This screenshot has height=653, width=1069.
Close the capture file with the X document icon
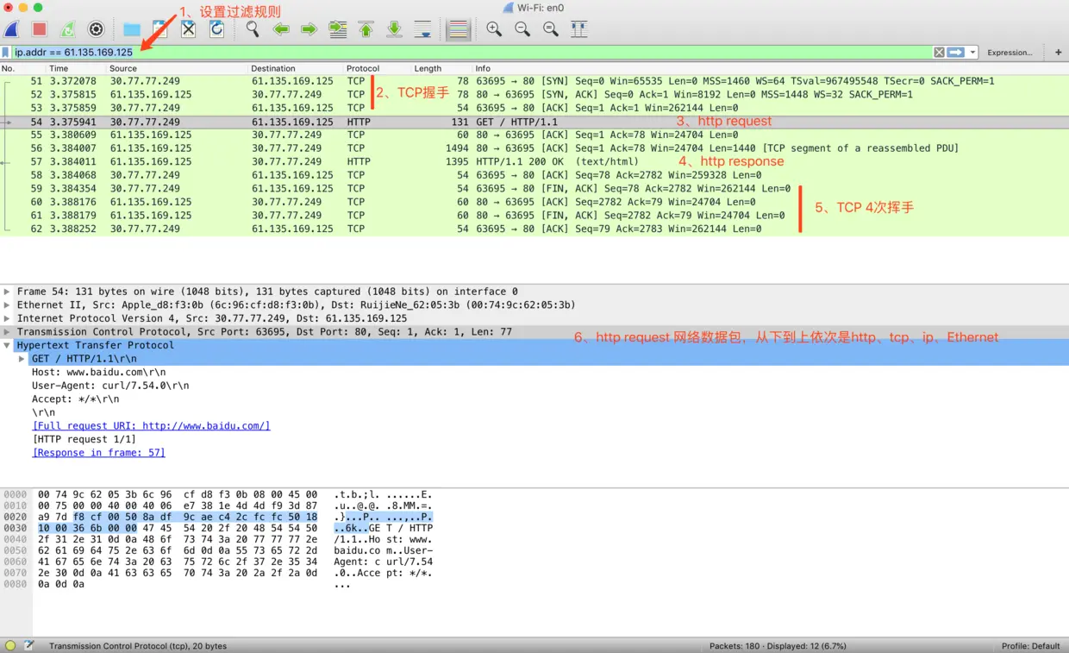(x=189, y=29)
